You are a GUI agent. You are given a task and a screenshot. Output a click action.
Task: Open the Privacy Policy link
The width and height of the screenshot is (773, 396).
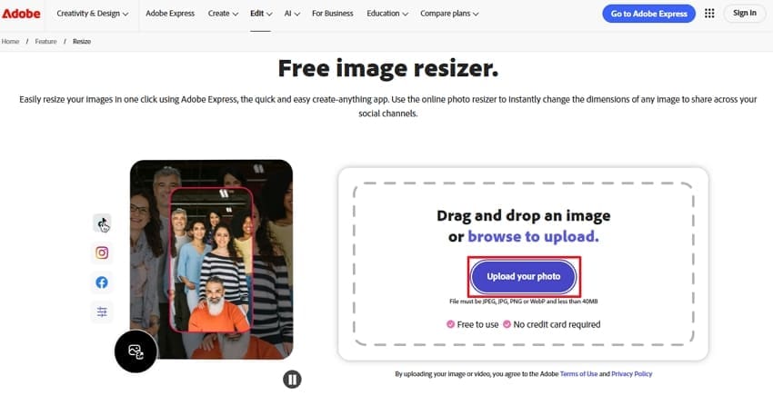tap(631, 374)
